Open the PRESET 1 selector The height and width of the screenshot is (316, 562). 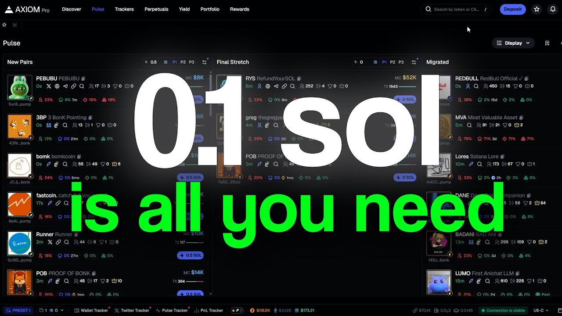coord(18,310)
